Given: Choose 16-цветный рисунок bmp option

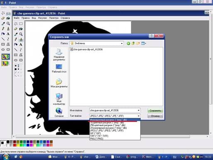Looking at the screenshot, I should [115, 123].
